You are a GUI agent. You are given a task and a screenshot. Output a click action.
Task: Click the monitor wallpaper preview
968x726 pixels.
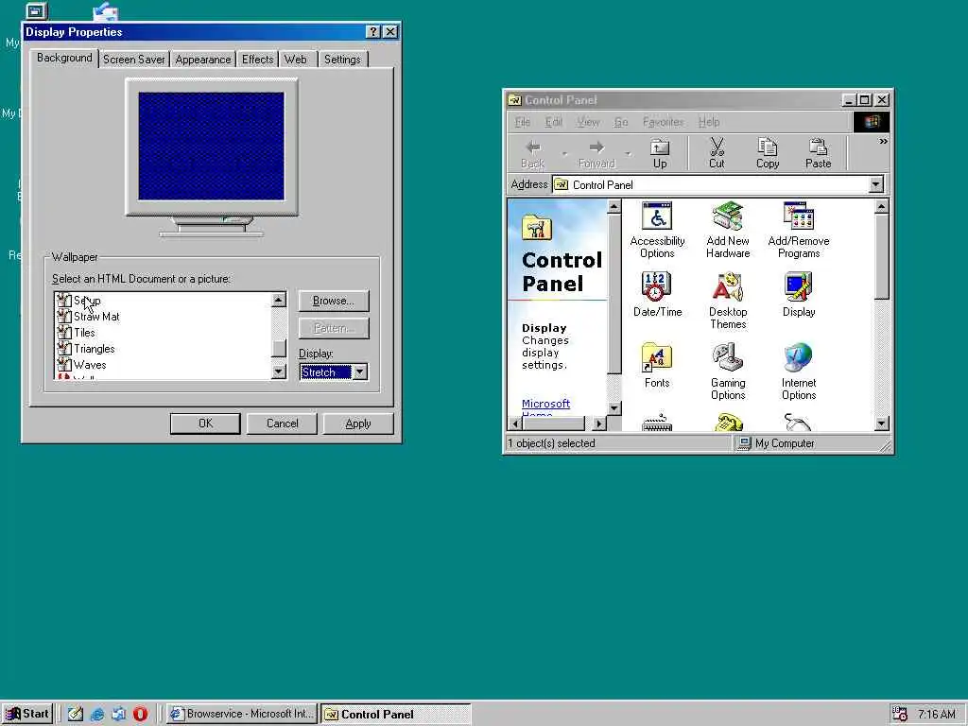(x=211, y=147)
